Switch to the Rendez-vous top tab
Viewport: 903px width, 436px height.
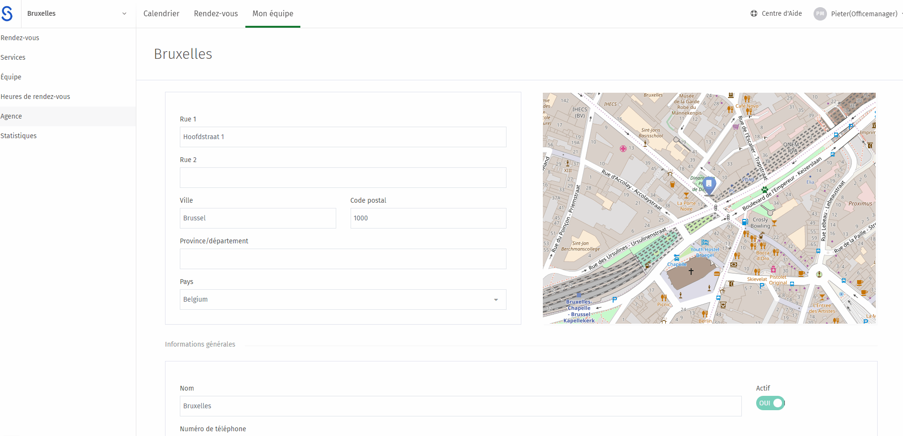(216, 13)
